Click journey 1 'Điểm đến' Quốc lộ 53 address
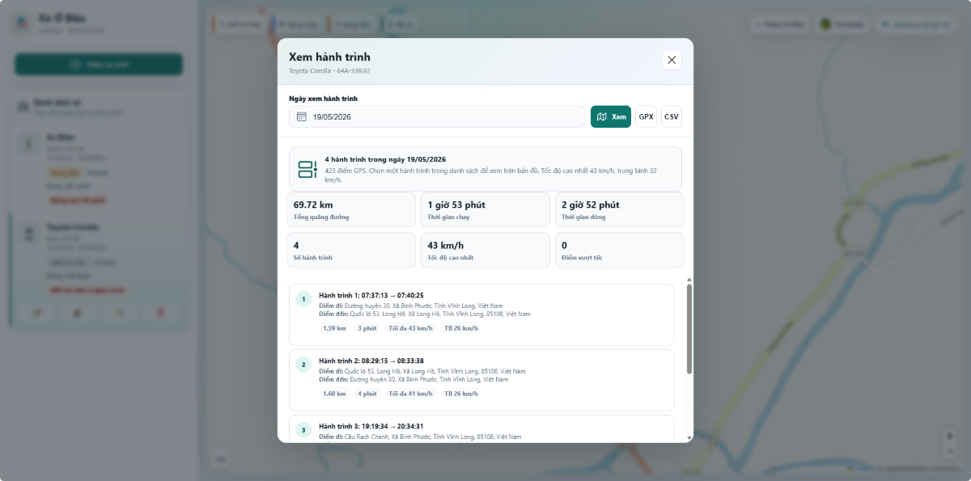This screenshot has height=481, width=971. [x=425, y=314]
